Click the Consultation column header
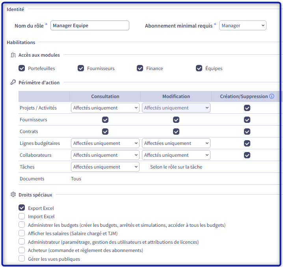Screen dimensions: 283x267 [x=105, y=96]
